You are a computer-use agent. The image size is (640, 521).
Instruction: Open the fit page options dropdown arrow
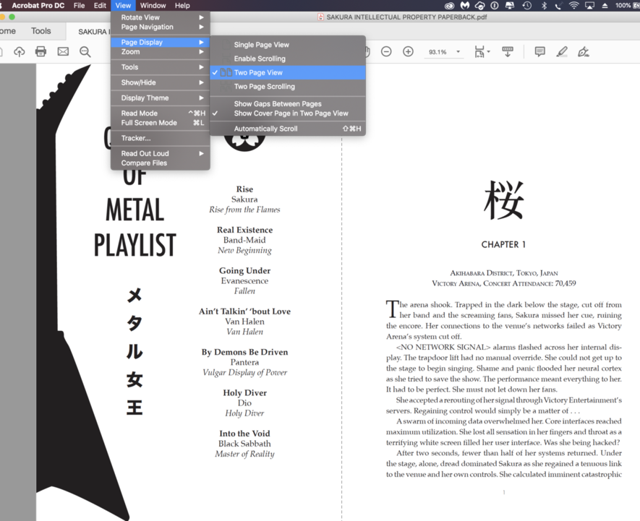[489, 51]
